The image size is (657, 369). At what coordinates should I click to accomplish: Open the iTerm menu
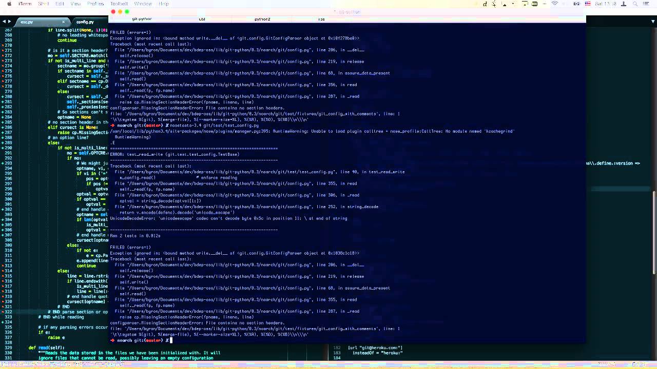pos(25,4)
